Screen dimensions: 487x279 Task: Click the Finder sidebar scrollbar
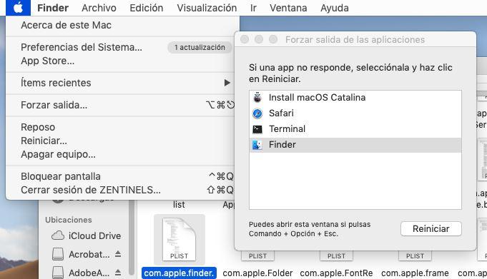(x=132, y=238)
